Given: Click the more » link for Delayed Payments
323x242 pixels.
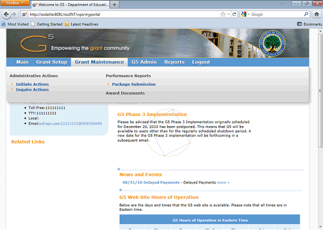Looking at the screenshot, I should click(x=223, y=183).
